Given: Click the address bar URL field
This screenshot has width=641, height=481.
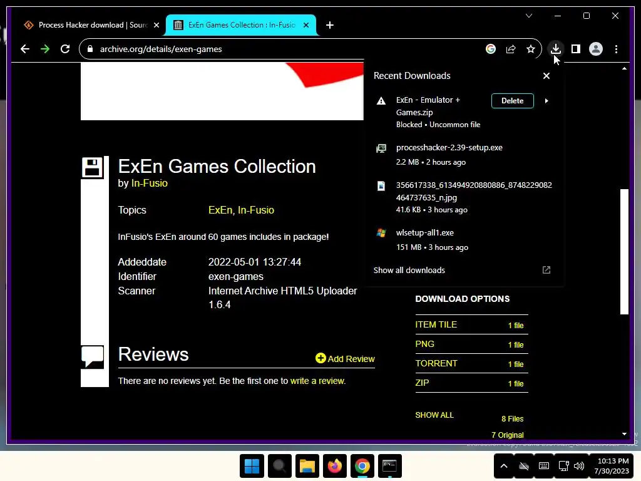Looking at the screenshot, I should pos(286,49).
